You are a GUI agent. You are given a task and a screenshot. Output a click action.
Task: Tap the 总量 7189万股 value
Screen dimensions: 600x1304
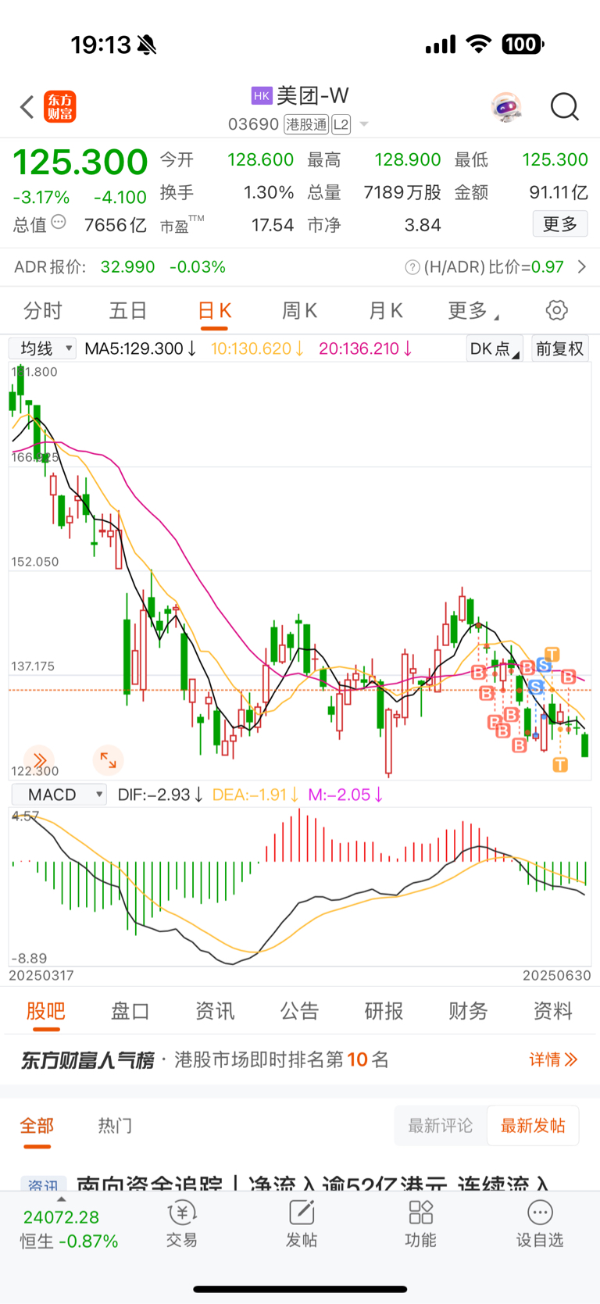point(402,192)
